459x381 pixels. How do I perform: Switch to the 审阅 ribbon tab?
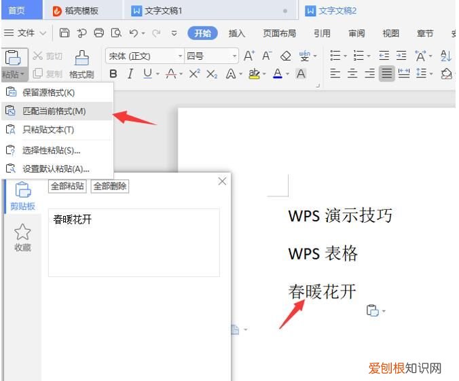coord(356,33)
